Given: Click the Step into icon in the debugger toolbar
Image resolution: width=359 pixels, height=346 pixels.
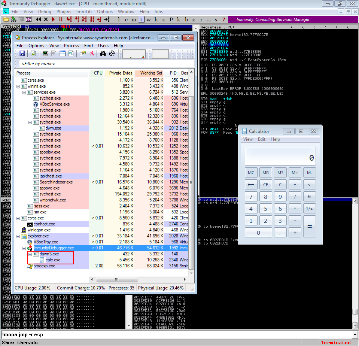Looking at the screenshot, I should point(69,19).
